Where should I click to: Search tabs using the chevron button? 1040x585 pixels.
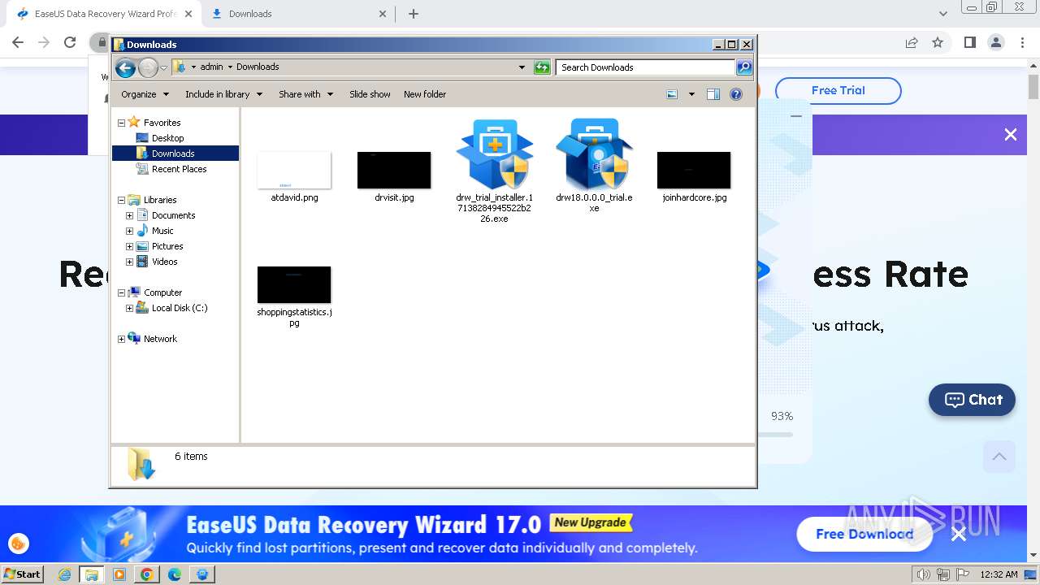[943, 14]
